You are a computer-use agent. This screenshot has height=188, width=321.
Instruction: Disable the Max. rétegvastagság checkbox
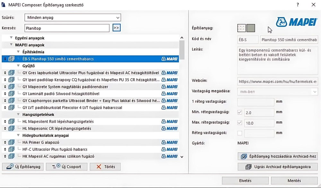239,122
